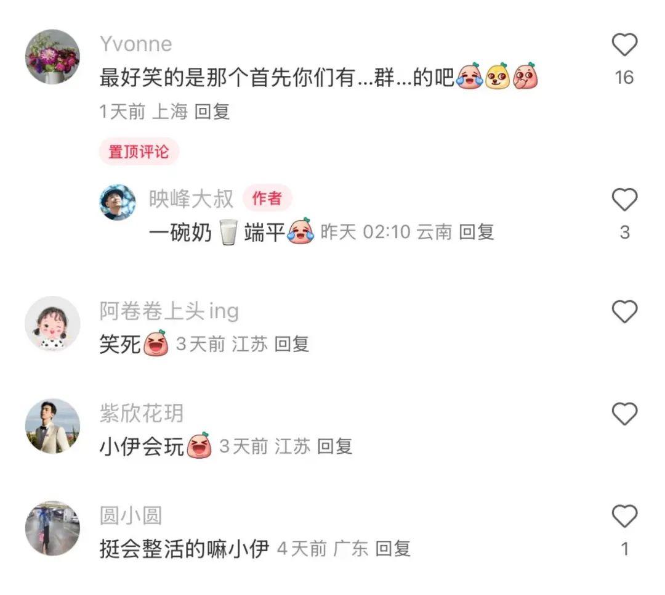The height and width of the screenshot is (595, 665).
Task: Open 圆小圆's profile picture
Action: 52,528
